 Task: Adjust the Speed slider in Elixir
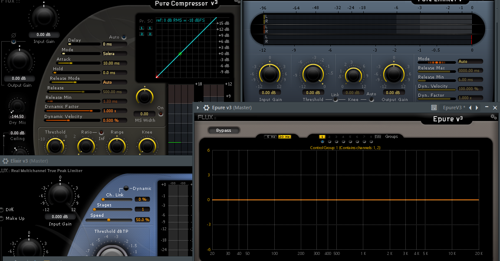point(109,219)
